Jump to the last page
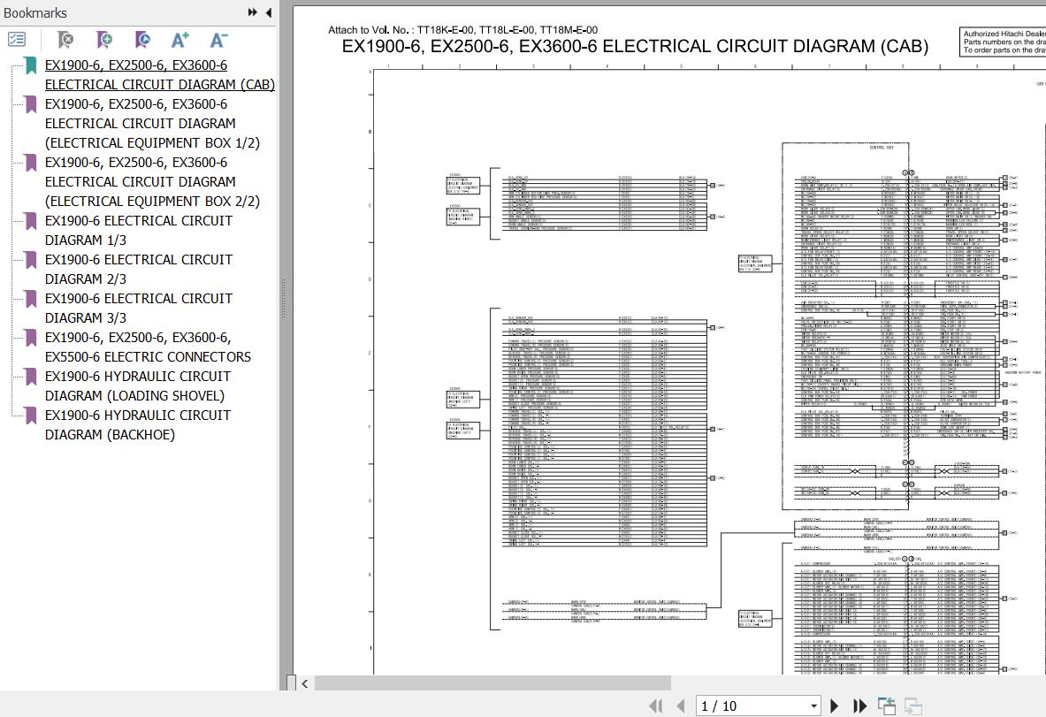The height and width of the screenshot is (717, 1046). pyautogui.click(x=859, y=706)
